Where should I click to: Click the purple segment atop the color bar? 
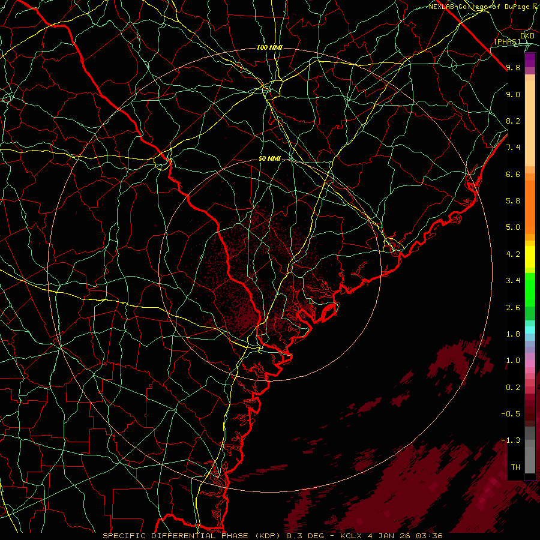[530, 60]
